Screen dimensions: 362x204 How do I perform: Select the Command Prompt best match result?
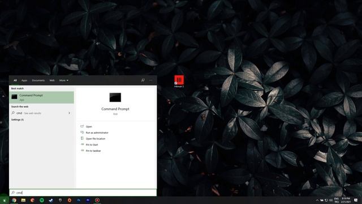tap(41, 97)
